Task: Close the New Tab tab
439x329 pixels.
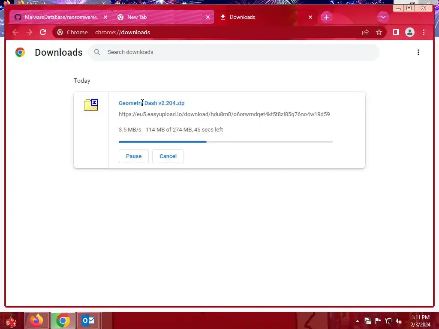Action: [x=208, y=17]
